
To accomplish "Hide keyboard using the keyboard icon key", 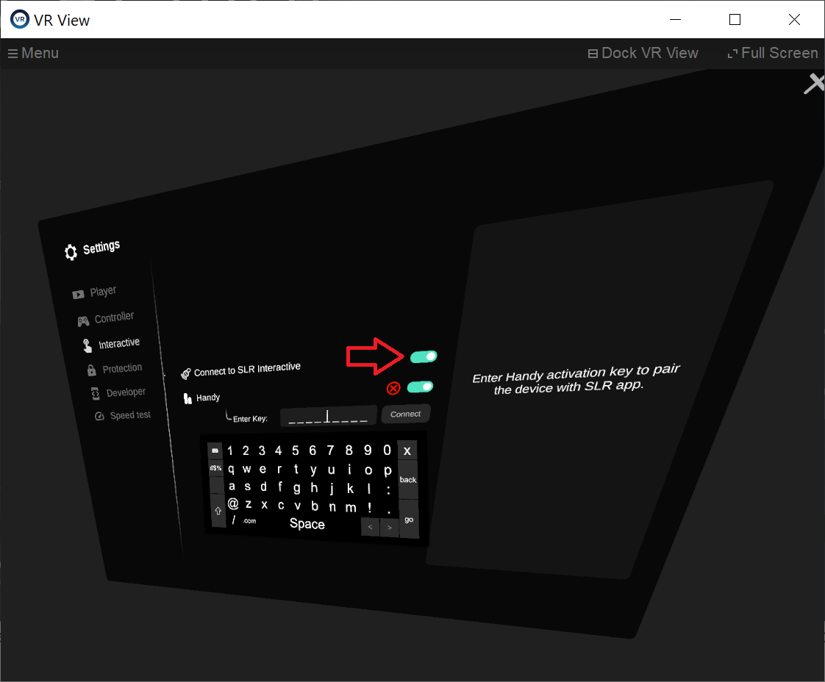I will point(215,451).
